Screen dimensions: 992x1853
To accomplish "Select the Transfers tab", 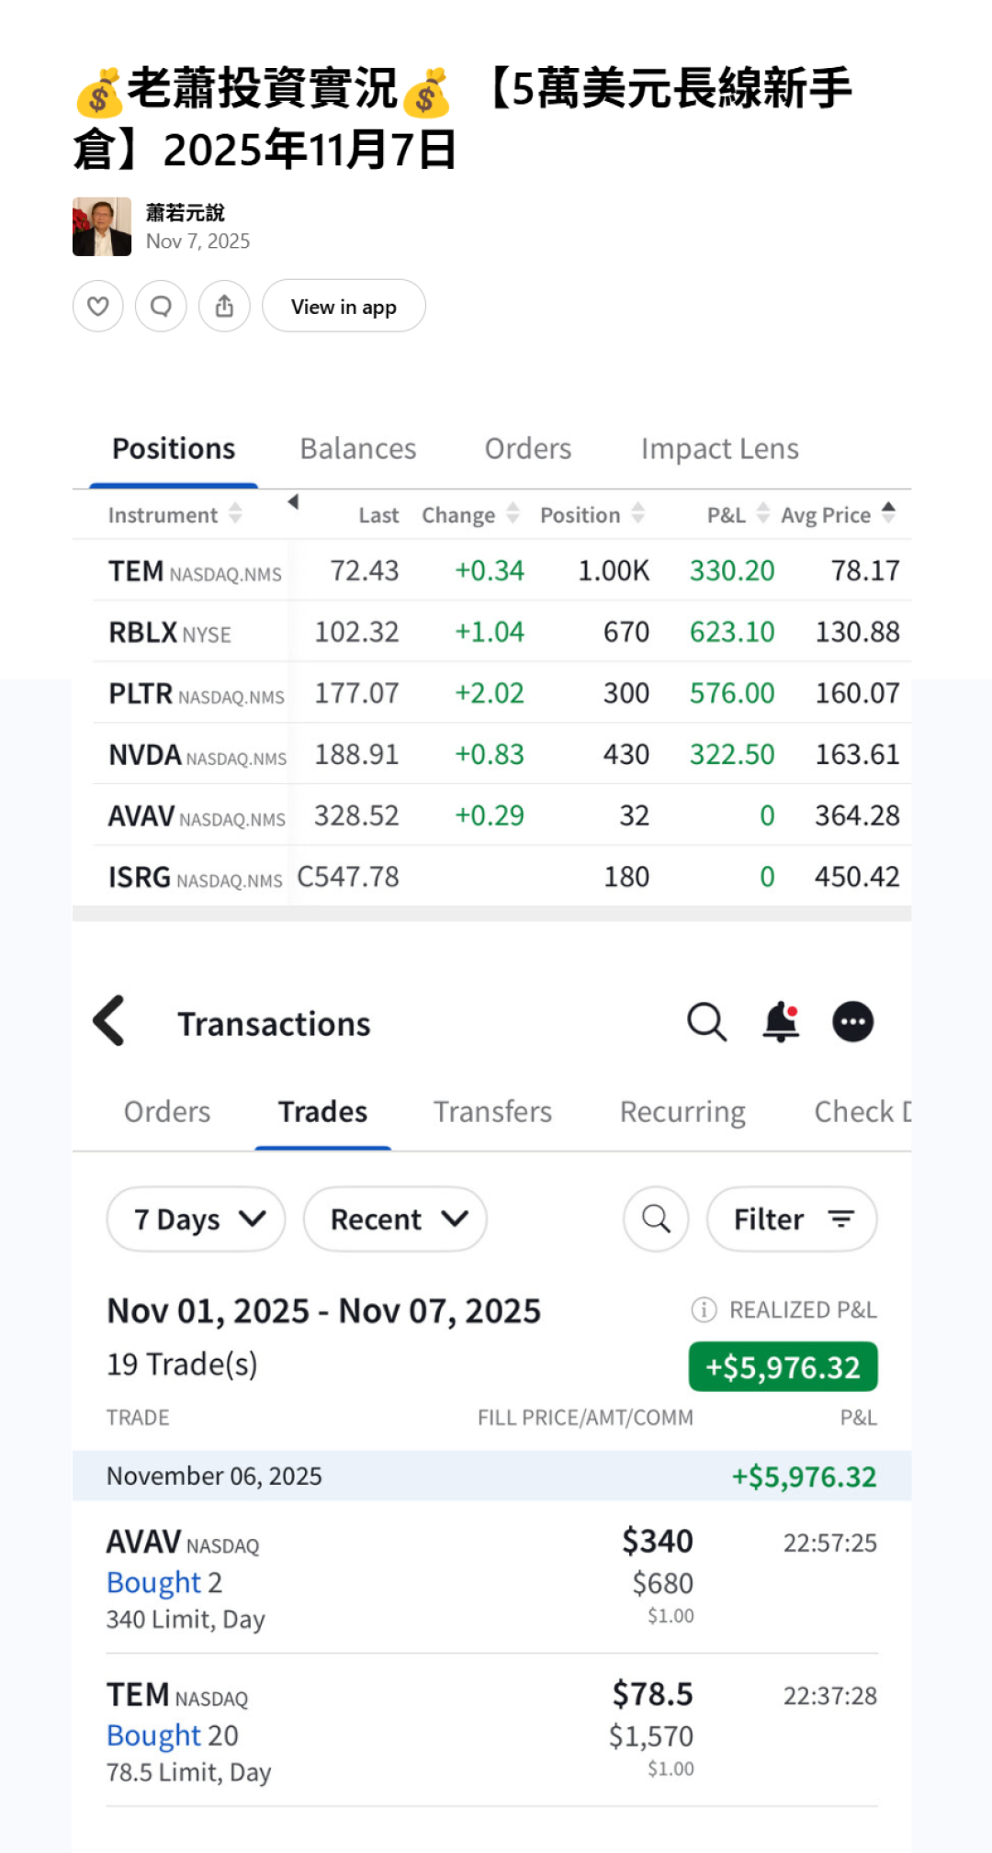I will 492,1112.
